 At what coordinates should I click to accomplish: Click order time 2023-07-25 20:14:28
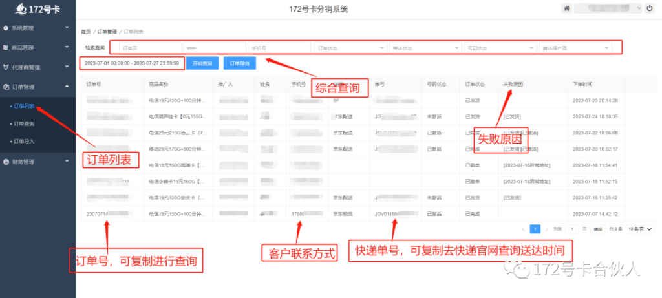[x=595, y=100]
